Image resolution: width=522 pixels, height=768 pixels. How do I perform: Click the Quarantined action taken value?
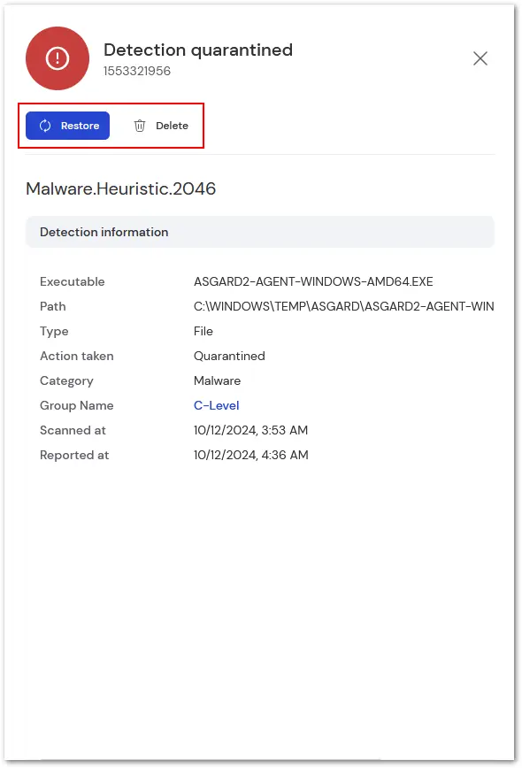pos(229,356)
